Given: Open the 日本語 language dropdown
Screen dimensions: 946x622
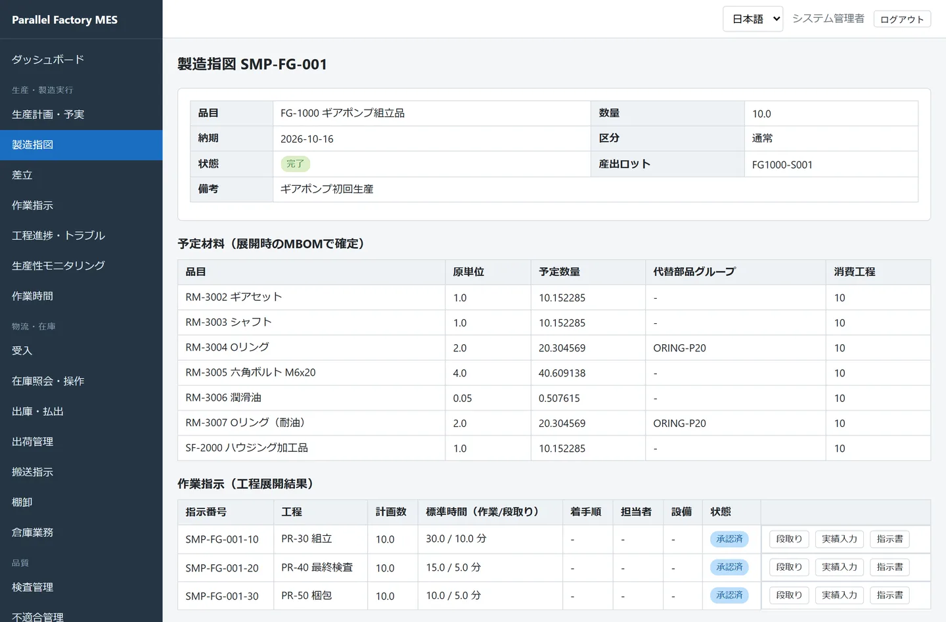Looking at the screenshot, I should tap(753, 19).
